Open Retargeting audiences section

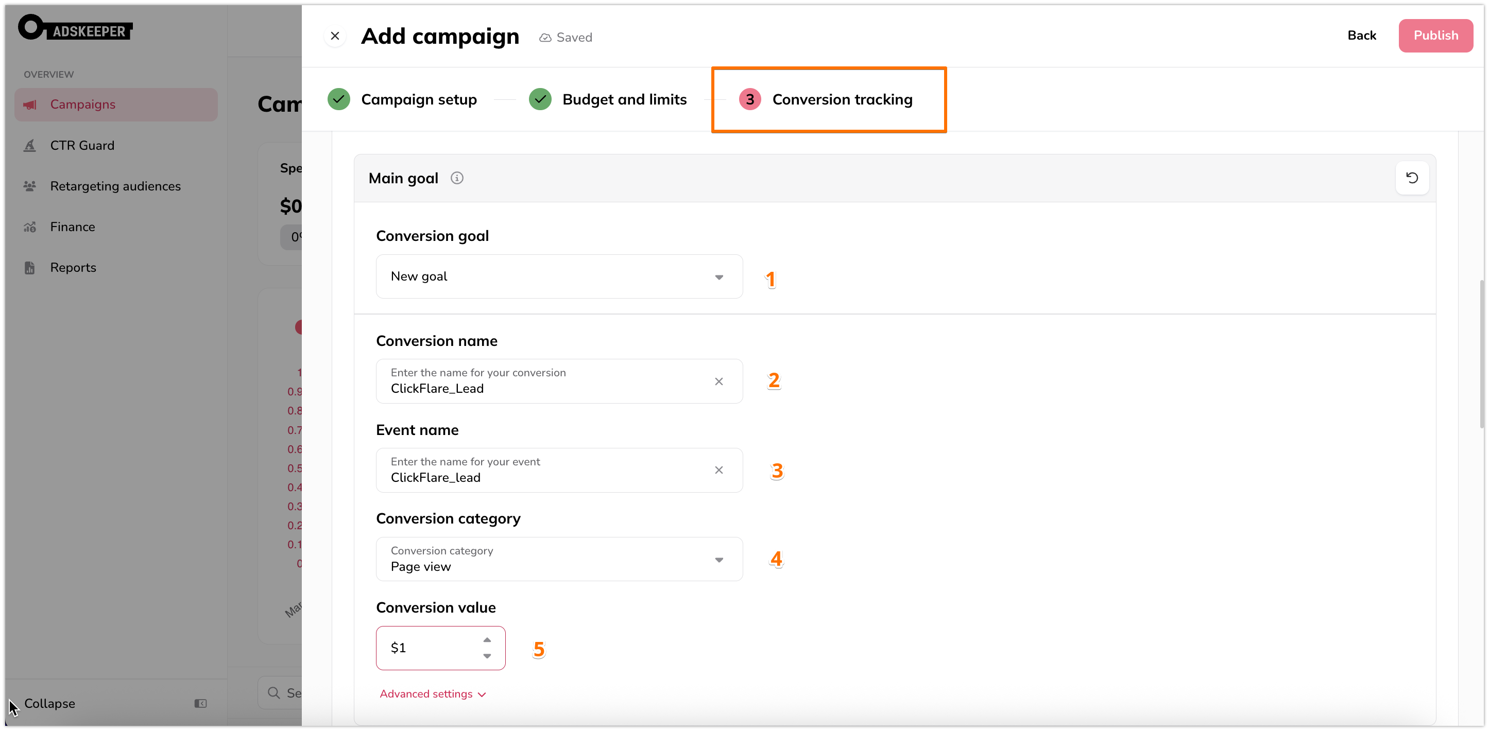[x=115, y=186]
